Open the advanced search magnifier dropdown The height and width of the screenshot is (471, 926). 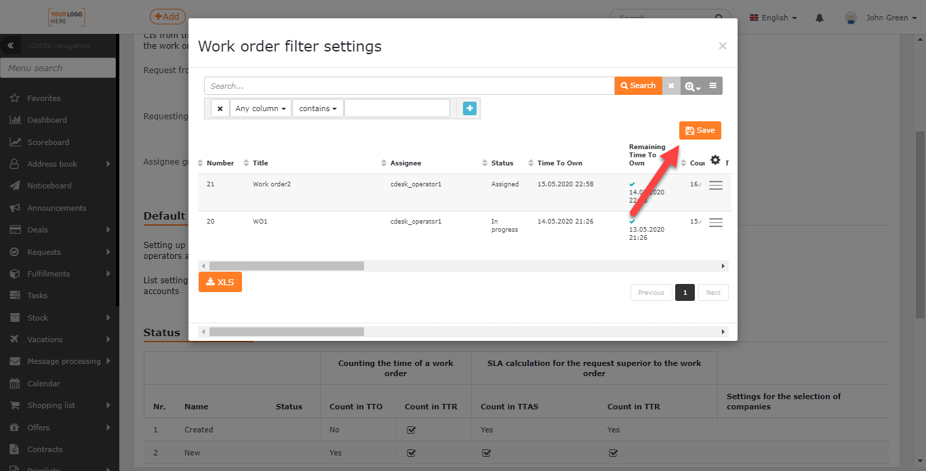pos(692,85)
